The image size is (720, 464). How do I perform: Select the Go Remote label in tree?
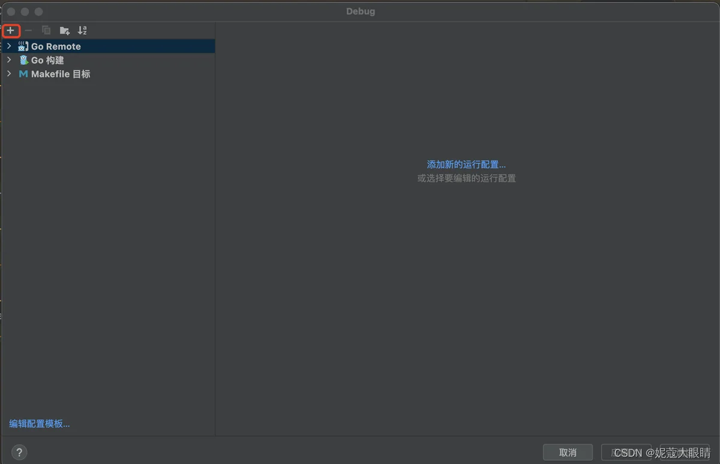tap(56, 46)
